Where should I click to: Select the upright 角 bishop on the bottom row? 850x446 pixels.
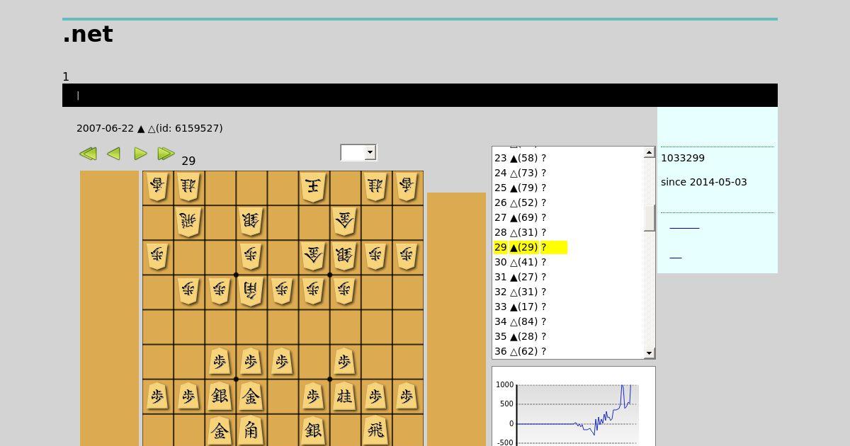251,430
